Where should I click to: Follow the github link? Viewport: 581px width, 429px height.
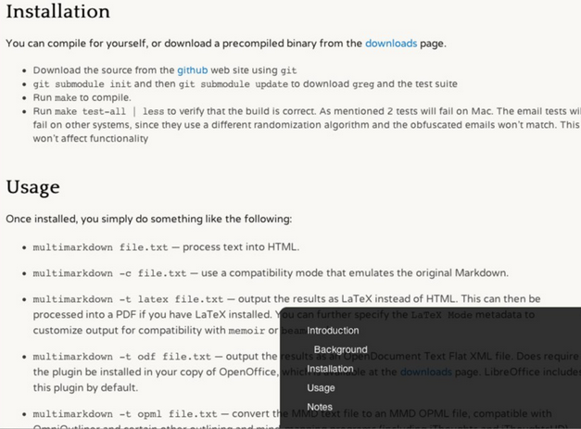pyautogui.click(x=193, y=70)
